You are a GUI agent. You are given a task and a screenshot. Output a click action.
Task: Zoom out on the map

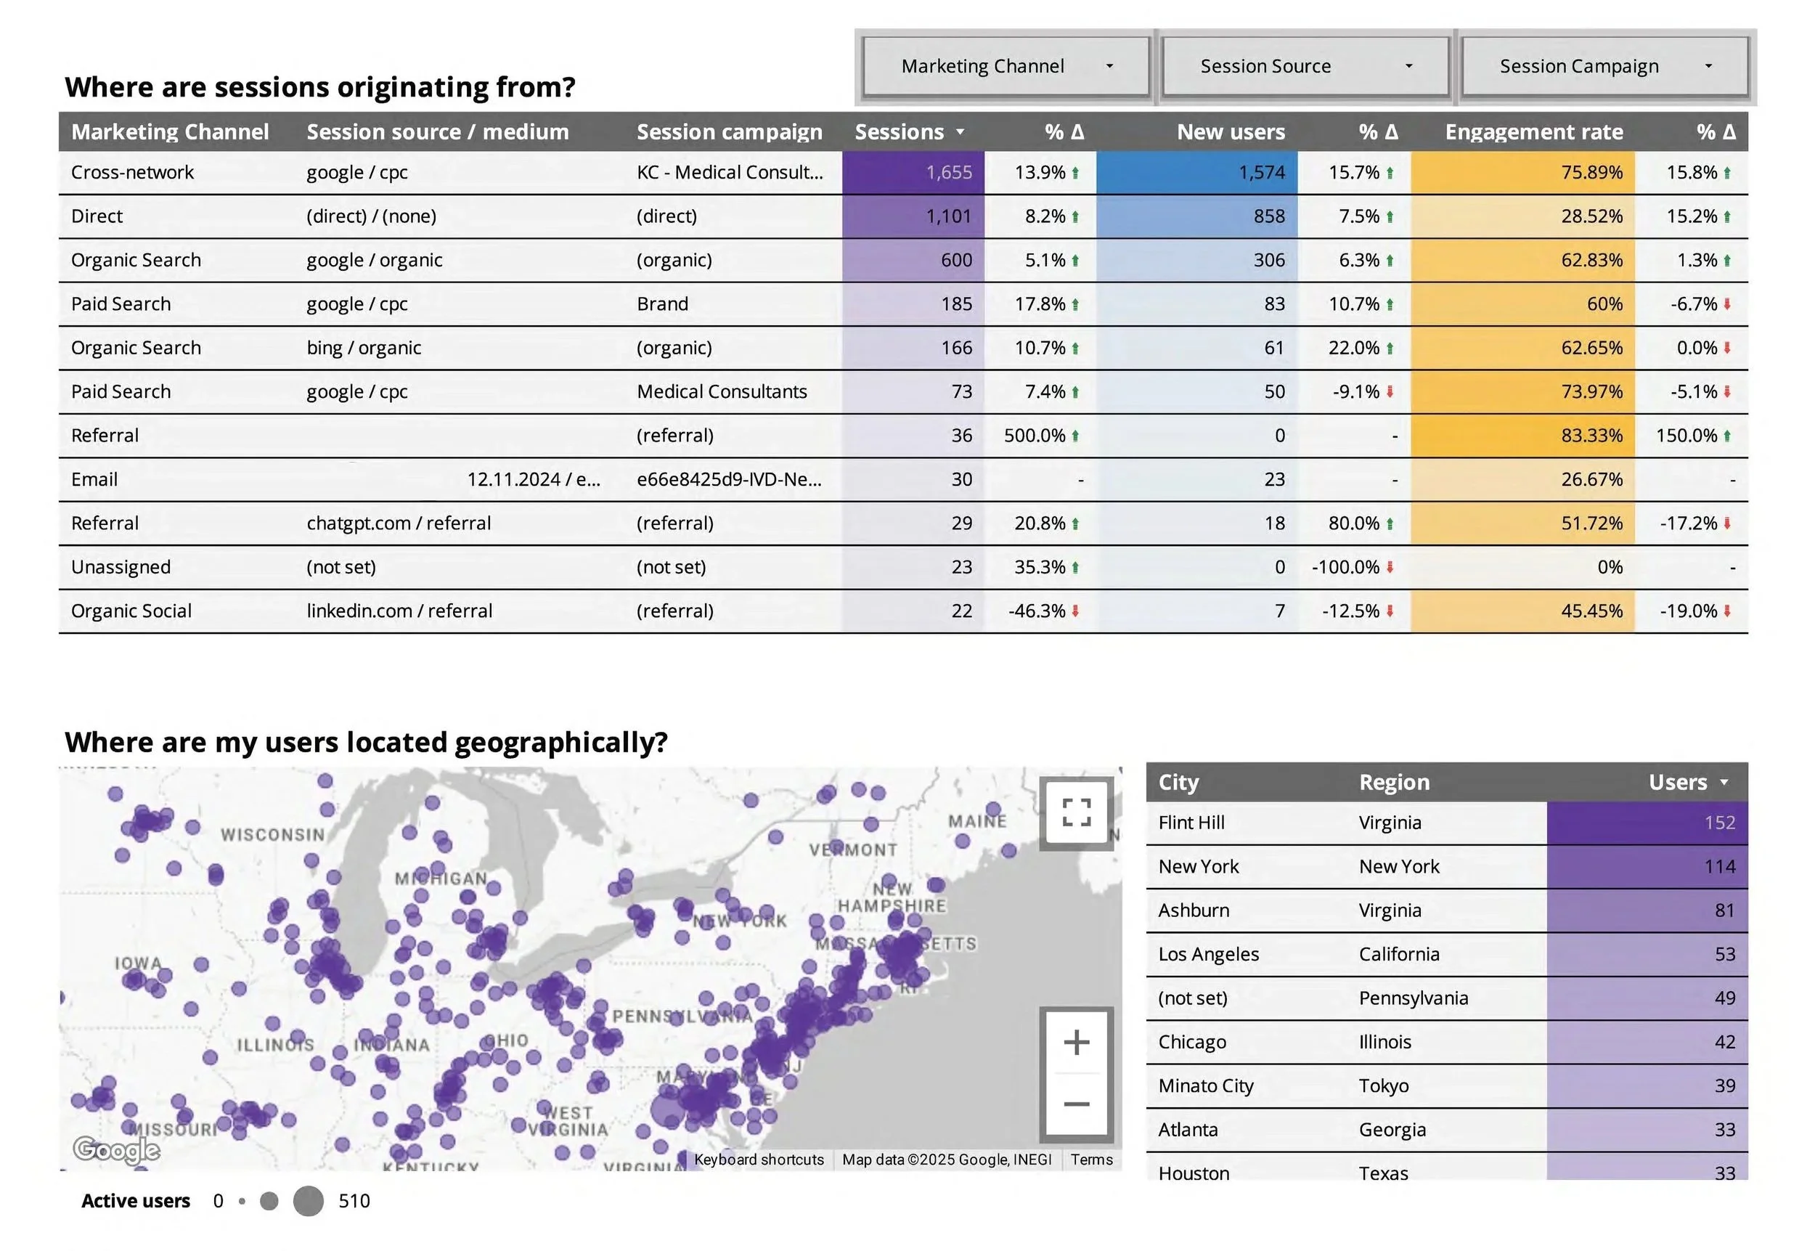coord(1076,1104)
